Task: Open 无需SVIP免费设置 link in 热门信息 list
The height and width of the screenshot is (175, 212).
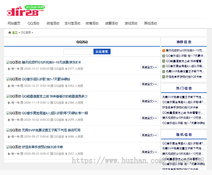Action: click(x=183, y=97)
